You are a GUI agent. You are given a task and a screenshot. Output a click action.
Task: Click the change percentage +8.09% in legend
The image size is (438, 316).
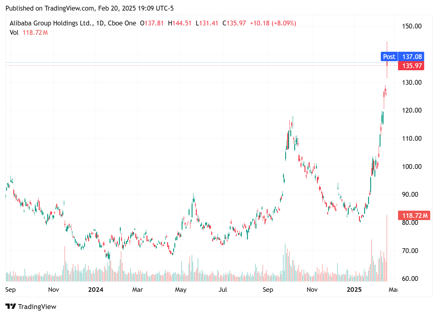click(x=284, y=23)
